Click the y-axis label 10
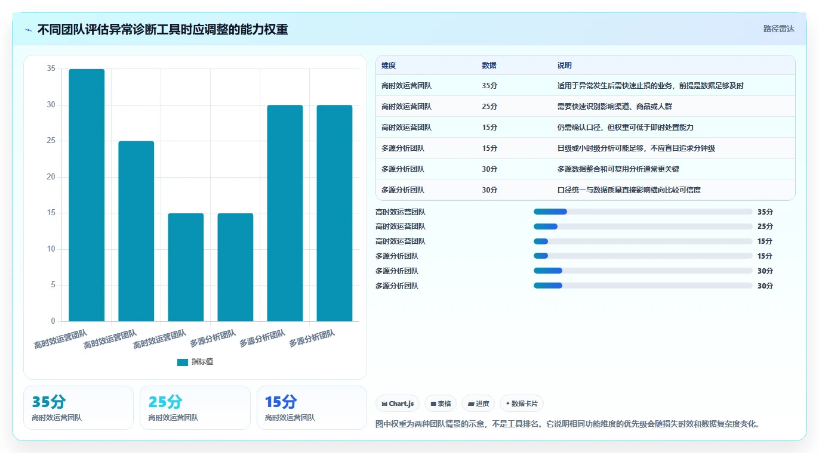Viewport: 819px width, 453px height. (51, 249)
